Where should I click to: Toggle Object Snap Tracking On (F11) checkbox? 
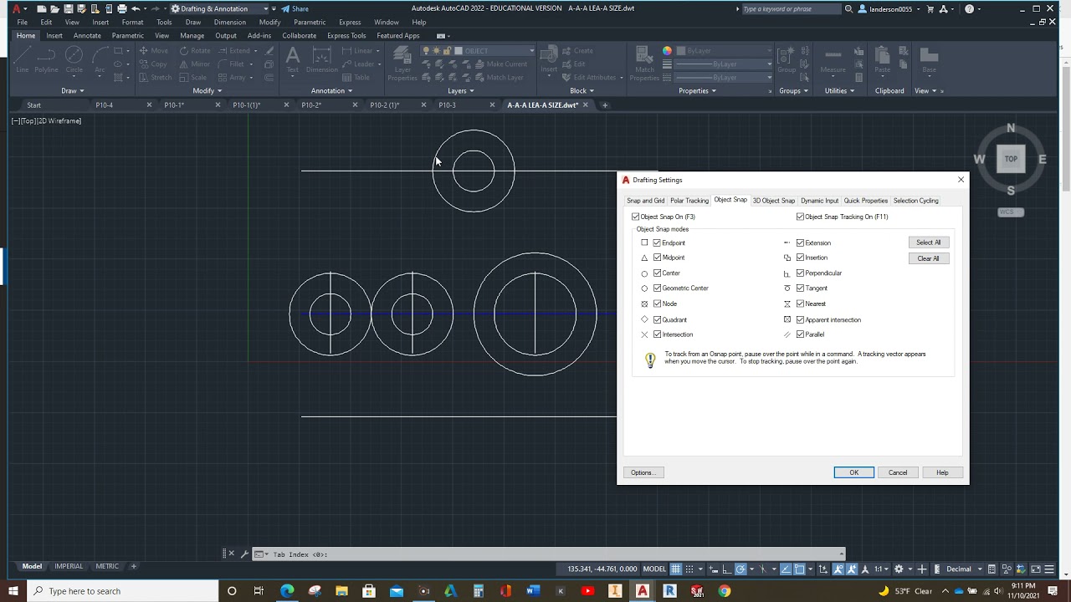[x=801, y=217]
